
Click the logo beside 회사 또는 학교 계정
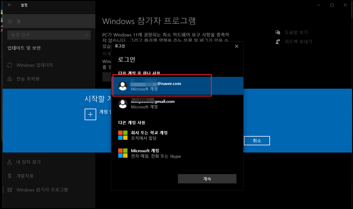pos(123,136)
